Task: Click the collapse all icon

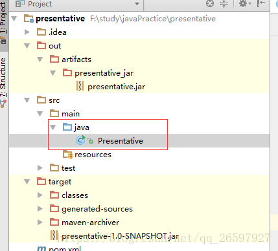Action: coord(224,3)
